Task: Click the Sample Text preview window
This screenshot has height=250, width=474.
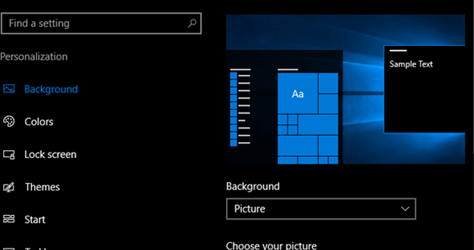Action: click(425, 89)
